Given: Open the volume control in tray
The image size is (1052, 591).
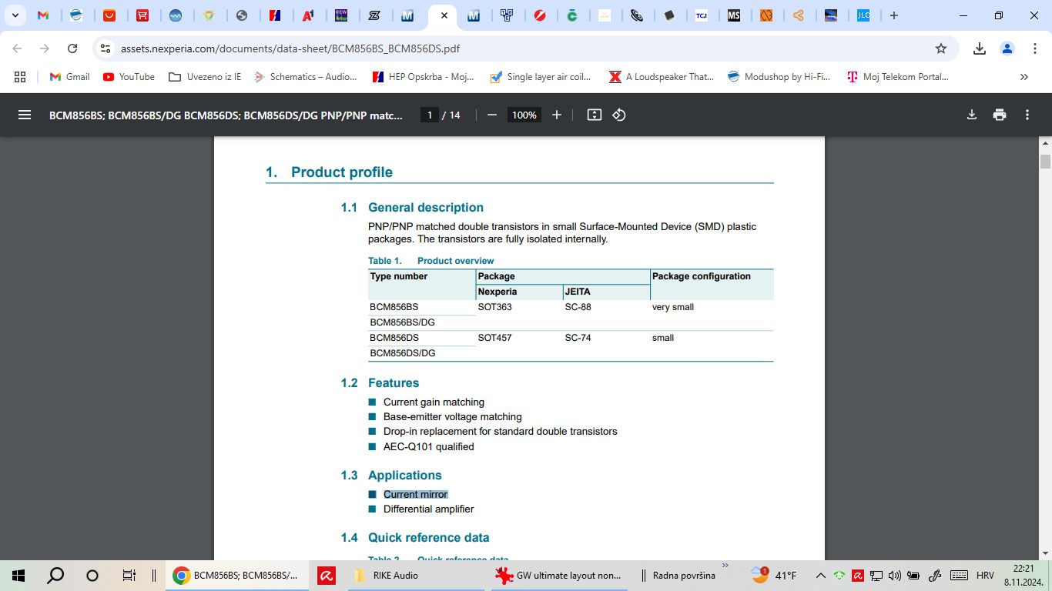Looking at the screenshot, I should (894, 576).
